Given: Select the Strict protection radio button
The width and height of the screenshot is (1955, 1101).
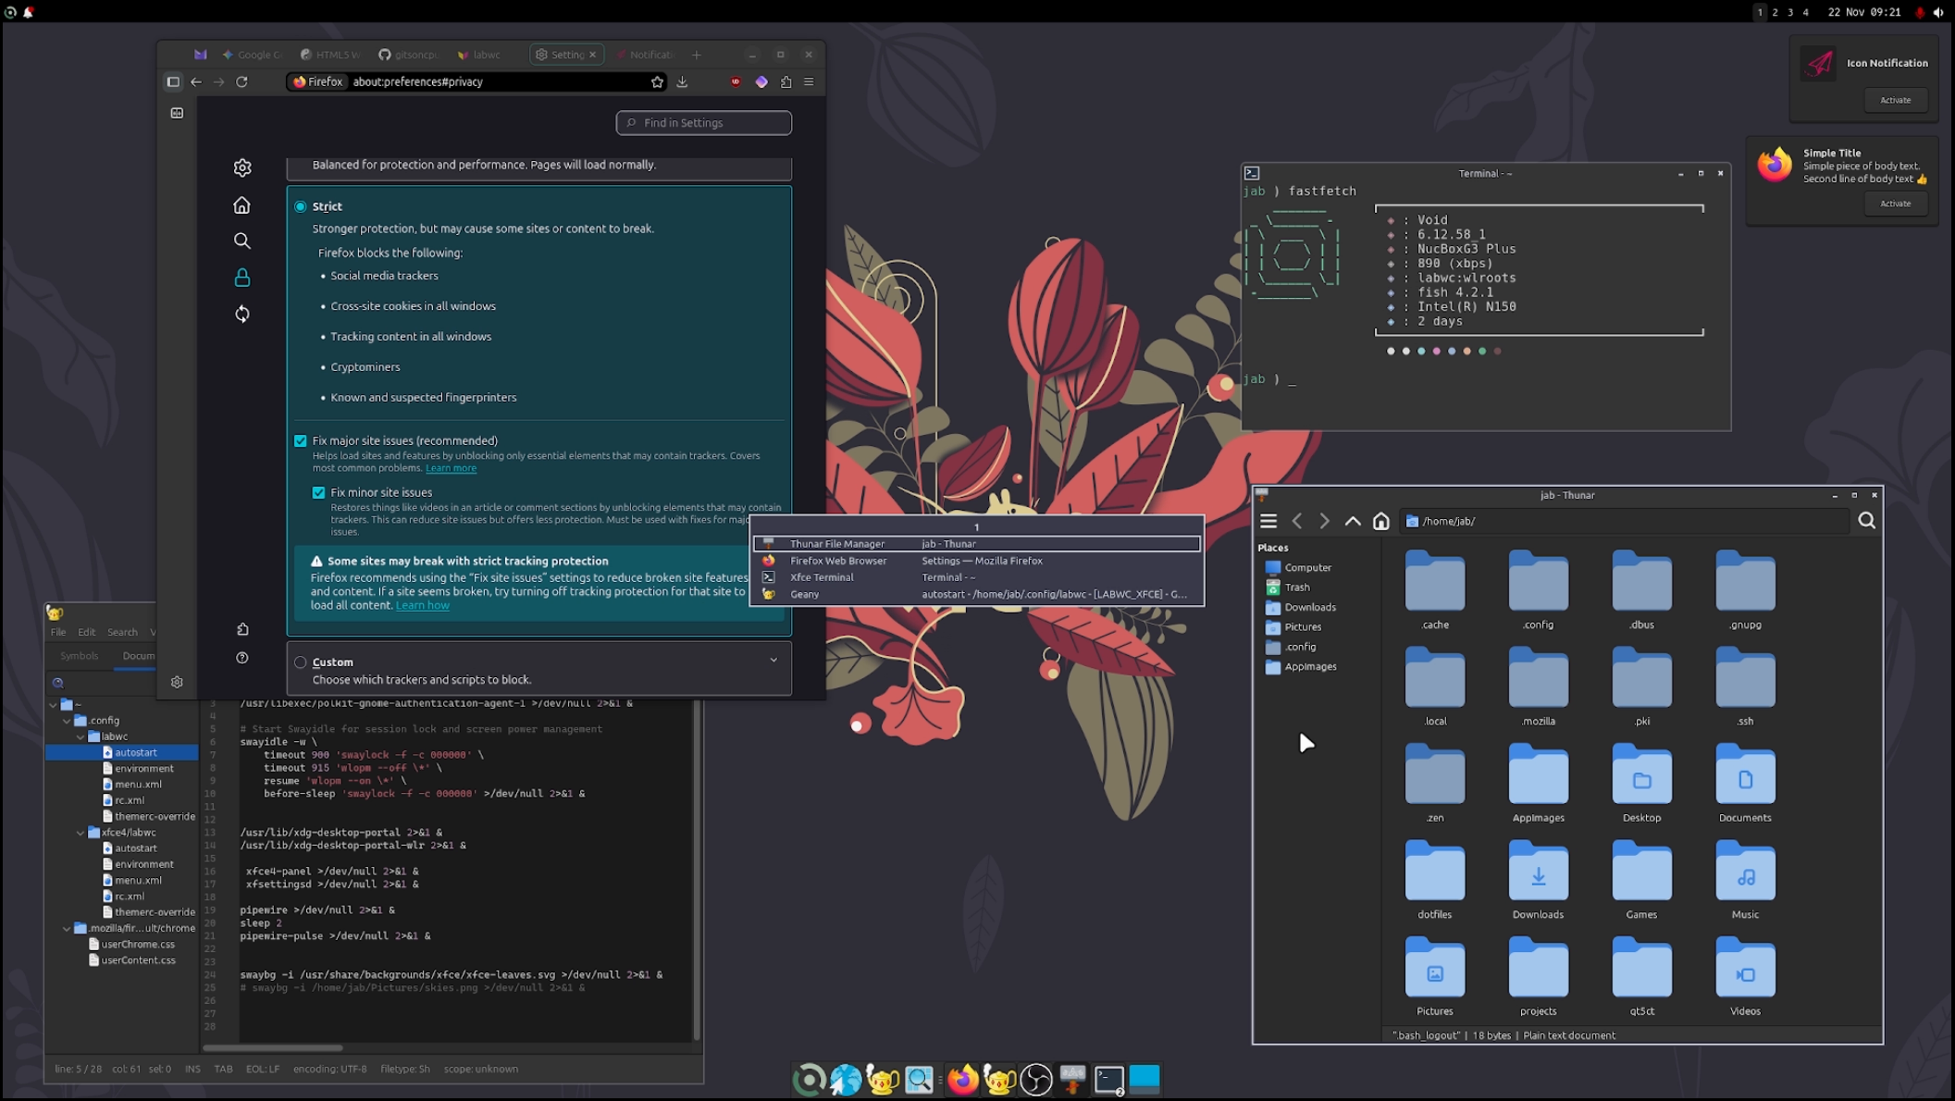Looking at the screenshot, I should click(x=301, y=206).
